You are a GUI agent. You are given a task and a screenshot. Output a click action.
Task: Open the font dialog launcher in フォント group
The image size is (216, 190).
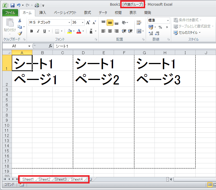point(96,39)
